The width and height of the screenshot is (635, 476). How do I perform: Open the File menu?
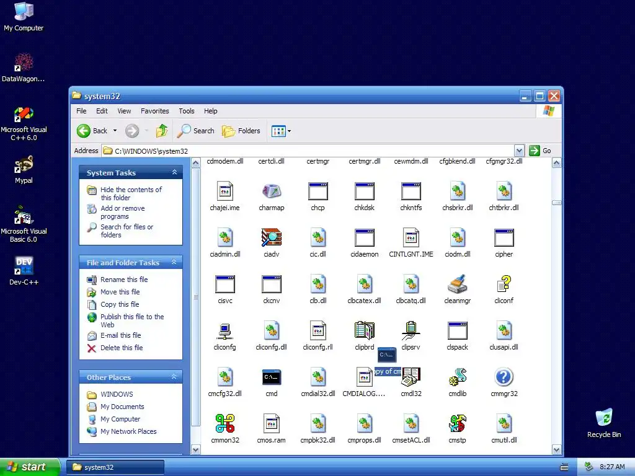[81, 111]
